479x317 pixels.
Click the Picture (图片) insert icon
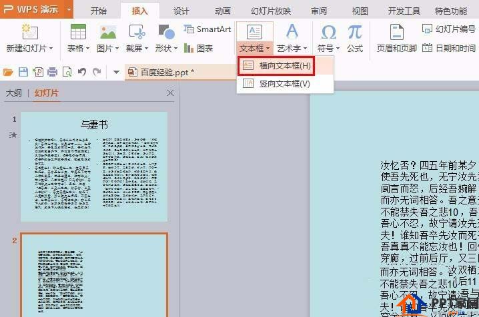(108, 31)
